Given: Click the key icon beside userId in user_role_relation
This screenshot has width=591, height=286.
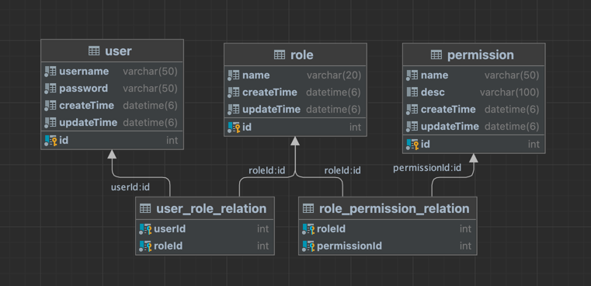Looking at the screenshot, I should coord(145,229).
